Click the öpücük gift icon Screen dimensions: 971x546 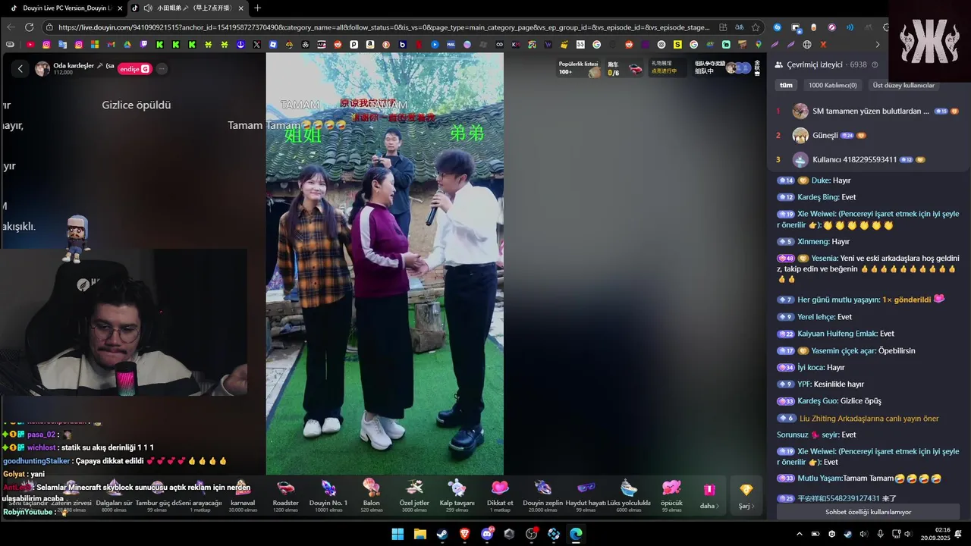pyautogui.click(x=671, y=488)
